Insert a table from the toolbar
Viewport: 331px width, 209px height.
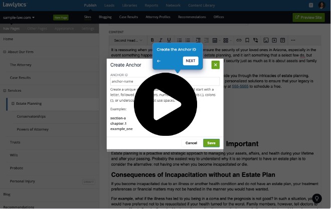(x=215, y=40)
